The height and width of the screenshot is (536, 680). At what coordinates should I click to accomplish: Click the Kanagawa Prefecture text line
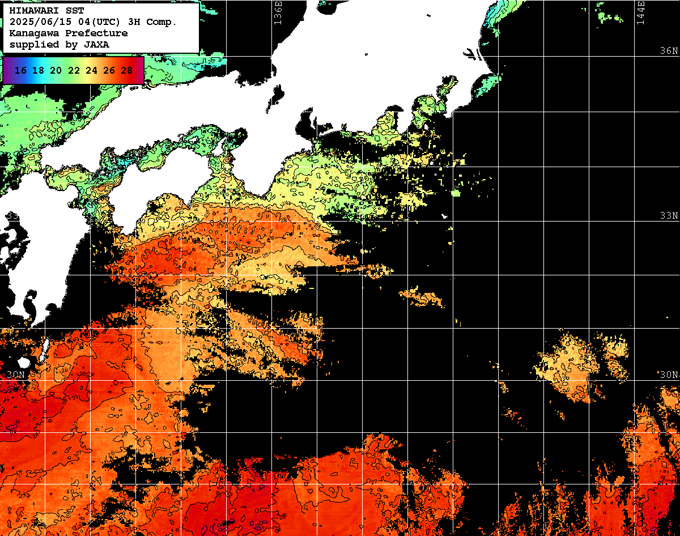click(x=69, y=33)
